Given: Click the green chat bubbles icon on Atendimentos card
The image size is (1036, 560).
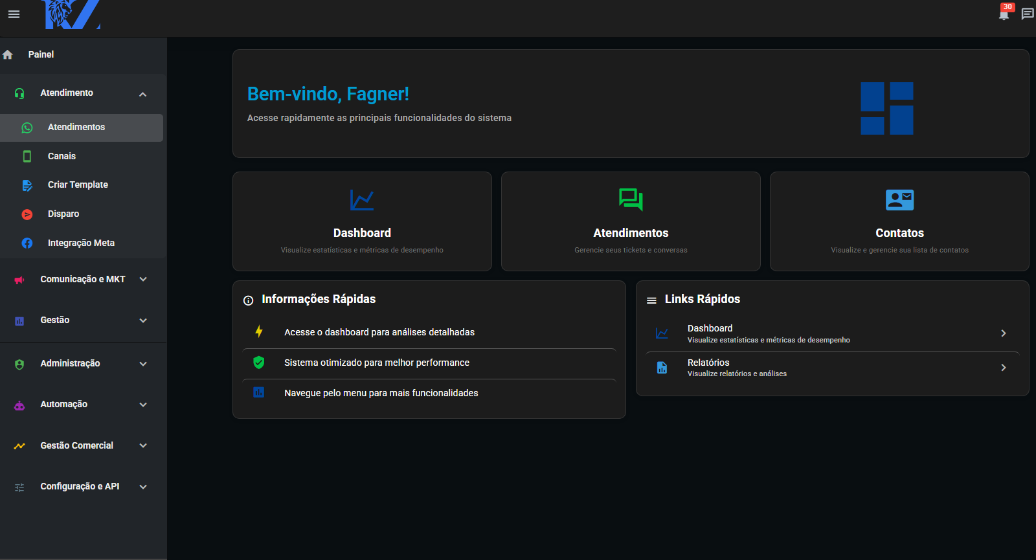Looking at the screenshot, I should coord(631,199).
